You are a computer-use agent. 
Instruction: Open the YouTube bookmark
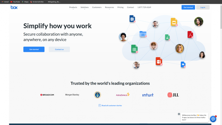(15, 2)
